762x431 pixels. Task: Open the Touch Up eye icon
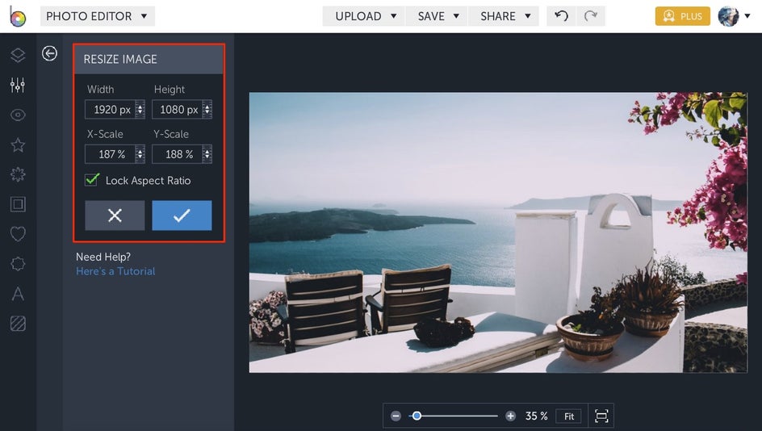(x=18, y=115)
